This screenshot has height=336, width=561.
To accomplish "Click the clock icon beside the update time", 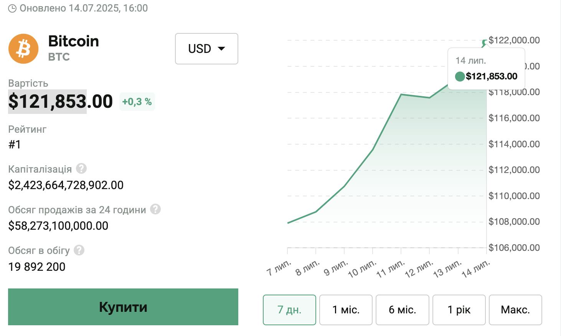I will (12, 8).
